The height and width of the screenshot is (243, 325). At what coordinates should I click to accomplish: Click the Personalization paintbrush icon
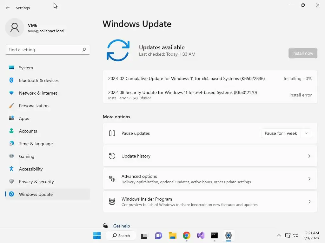[x=11, y=106]
